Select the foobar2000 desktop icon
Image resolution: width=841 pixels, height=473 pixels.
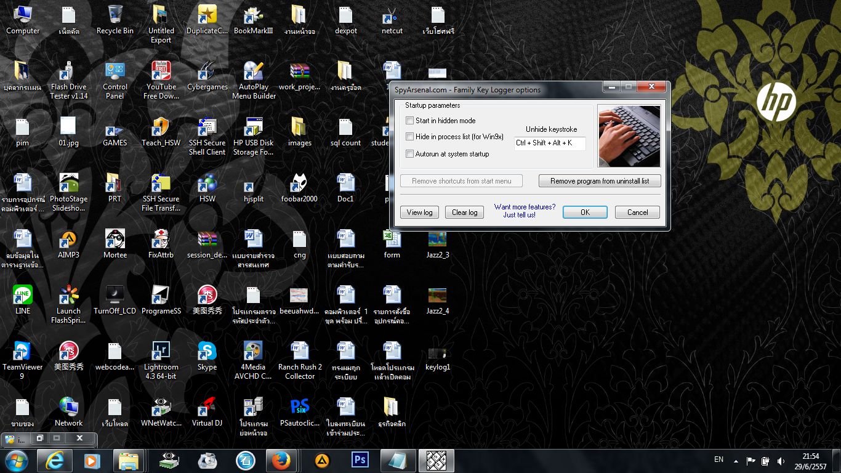point(300,188)
